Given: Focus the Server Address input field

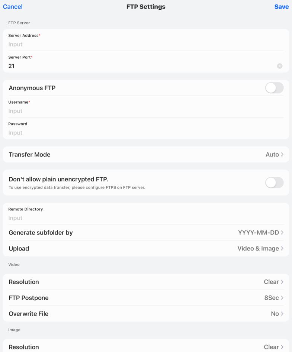Looking at the screenshot, I should (141, 45).
